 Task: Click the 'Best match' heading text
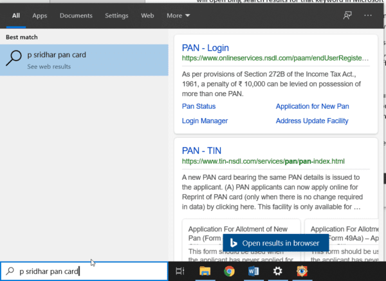[x=22, y=37]
